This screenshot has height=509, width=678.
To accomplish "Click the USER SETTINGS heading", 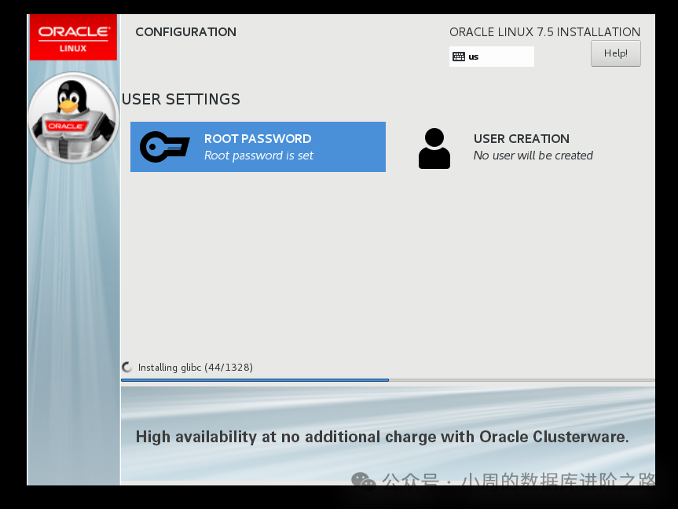I will tap(181, 99).
